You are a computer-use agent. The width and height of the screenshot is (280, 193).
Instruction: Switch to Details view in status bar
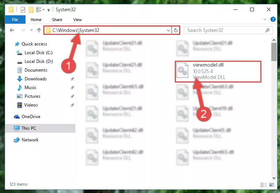pyautogui.click(x=264, y=185)
